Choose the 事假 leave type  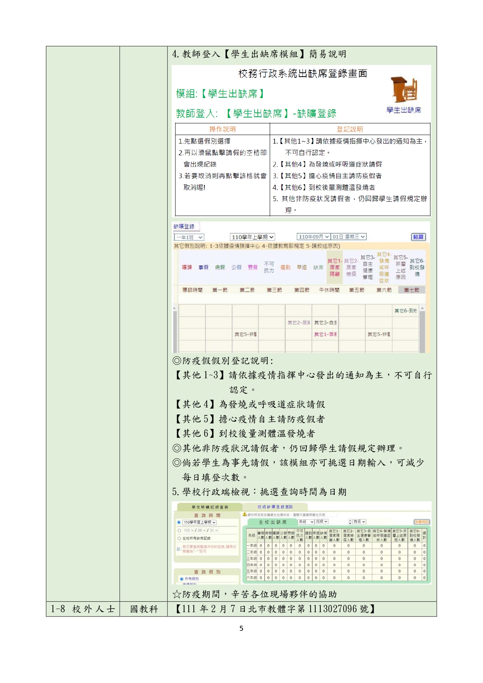tap(203, 267)
